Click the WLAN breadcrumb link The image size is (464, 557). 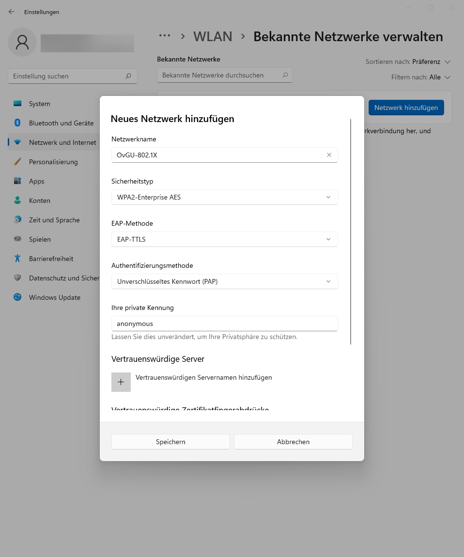tap(213, 37)
